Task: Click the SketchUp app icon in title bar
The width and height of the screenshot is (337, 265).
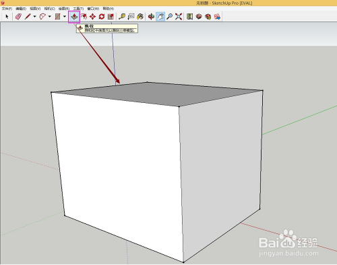Action: [x=3, y=3]
